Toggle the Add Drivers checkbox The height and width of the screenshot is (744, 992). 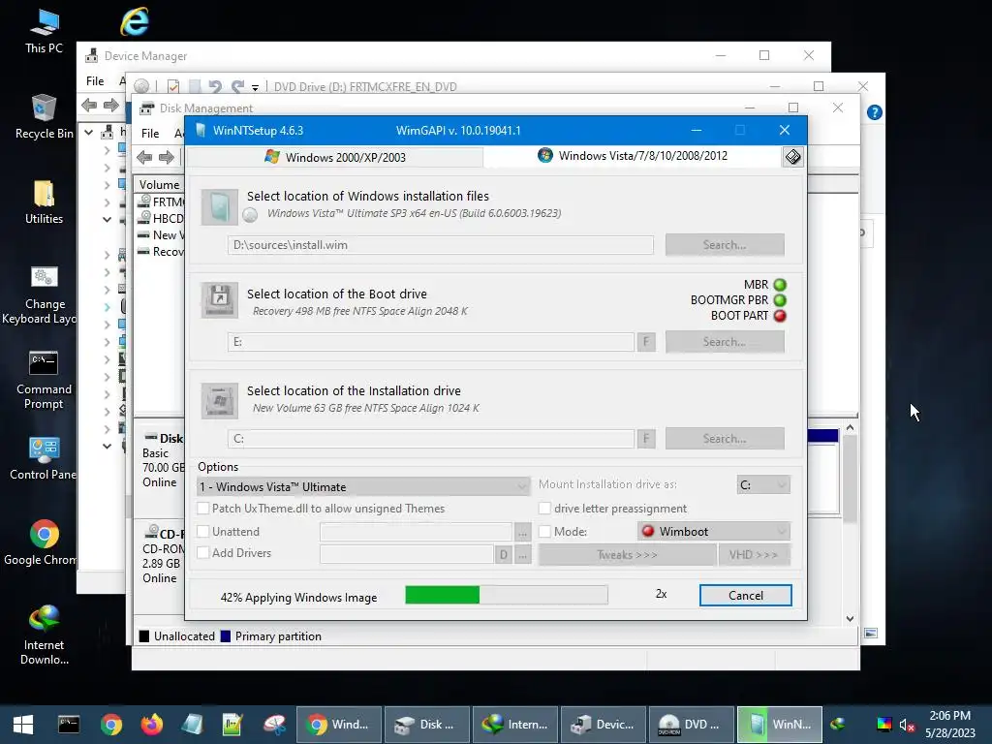(x=203, y=552)
